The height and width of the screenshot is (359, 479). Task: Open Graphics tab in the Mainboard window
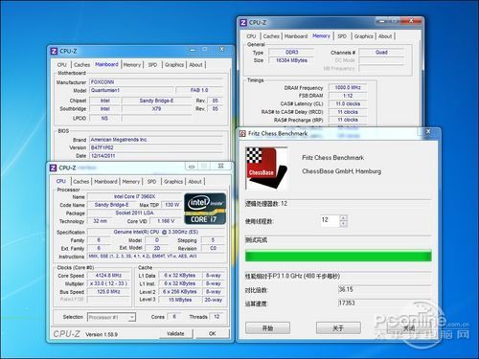[x=174, y=64]
